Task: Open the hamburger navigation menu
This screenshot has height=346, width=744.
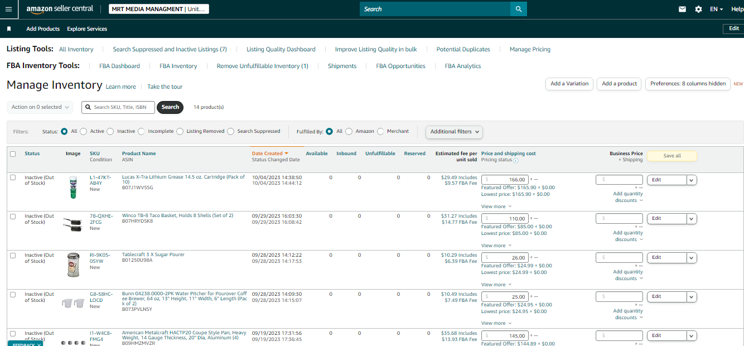Action: [8, 9]
